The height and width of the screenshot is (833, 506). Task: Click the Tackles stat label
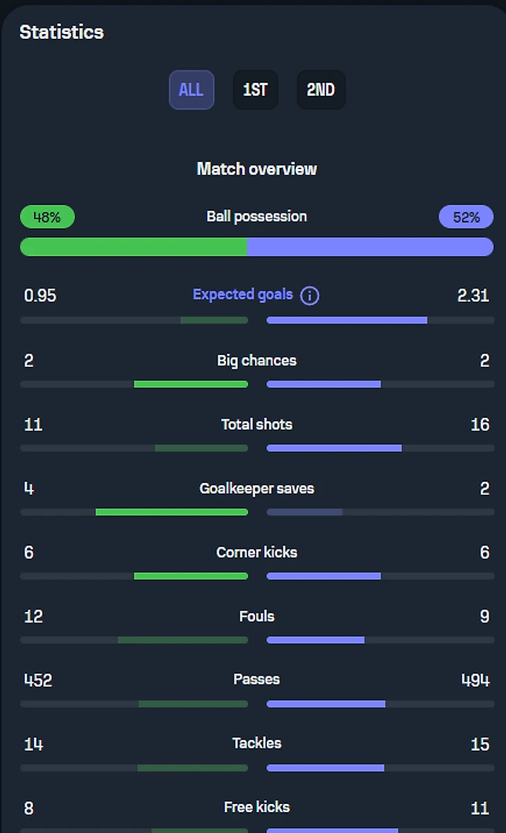click(256, 743)
